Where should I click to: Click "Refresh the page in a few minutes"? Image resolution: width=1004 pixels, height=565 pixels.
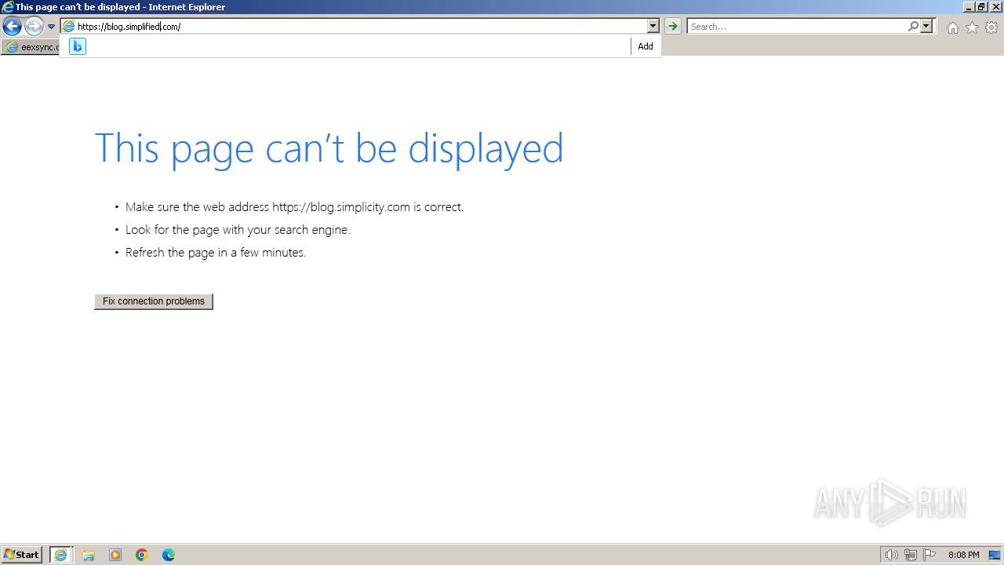point(216,253)
